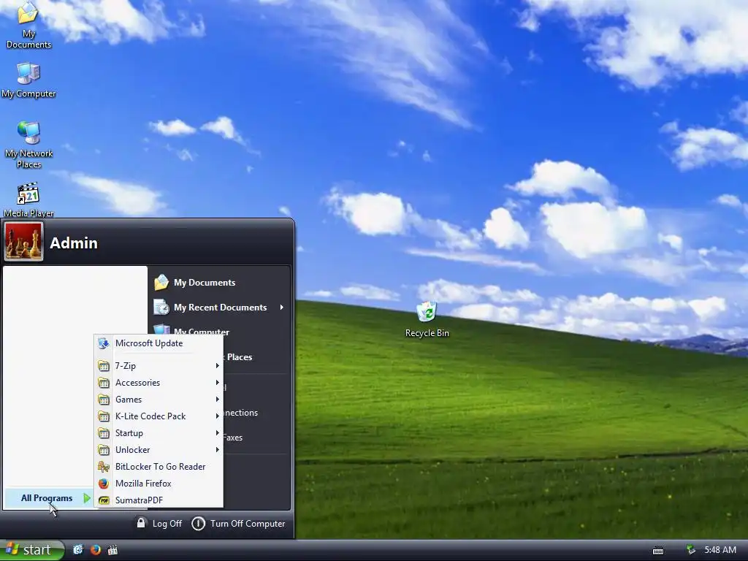Click Turn Off Computer button
The height and width of the screenshot is (561, 748).
(x=238, y=523)
